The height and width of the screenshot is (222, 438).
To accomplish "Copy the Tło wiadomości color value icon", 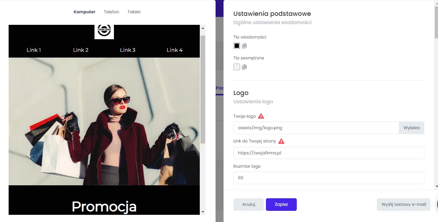I will [x=245, y=46].
